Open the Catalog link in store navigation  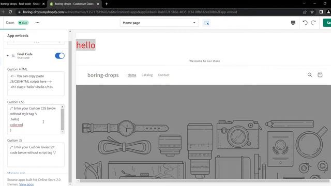coord(147,75)
